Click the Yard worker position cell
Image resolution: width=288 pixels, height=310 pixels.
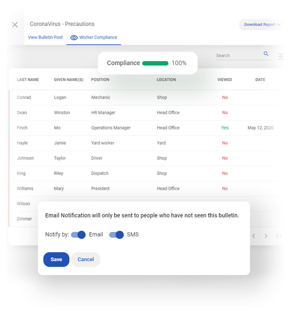click(103, 143)
